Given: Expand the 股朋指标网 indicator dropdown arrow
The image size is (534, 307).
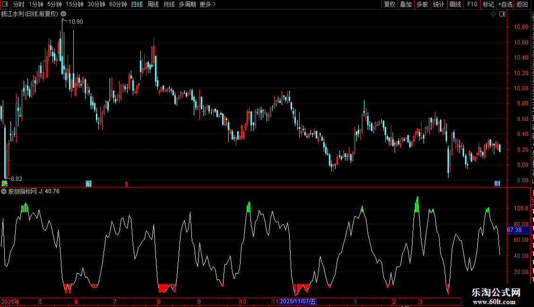Looking at the screenshot, I should click(x=4, y=191).
